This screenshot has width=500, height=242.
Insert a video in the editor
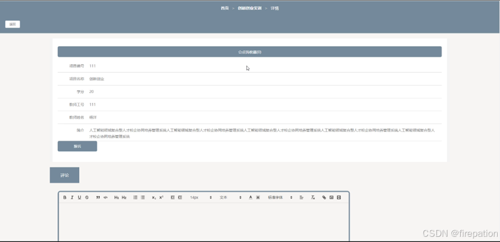tap(339, 198)
